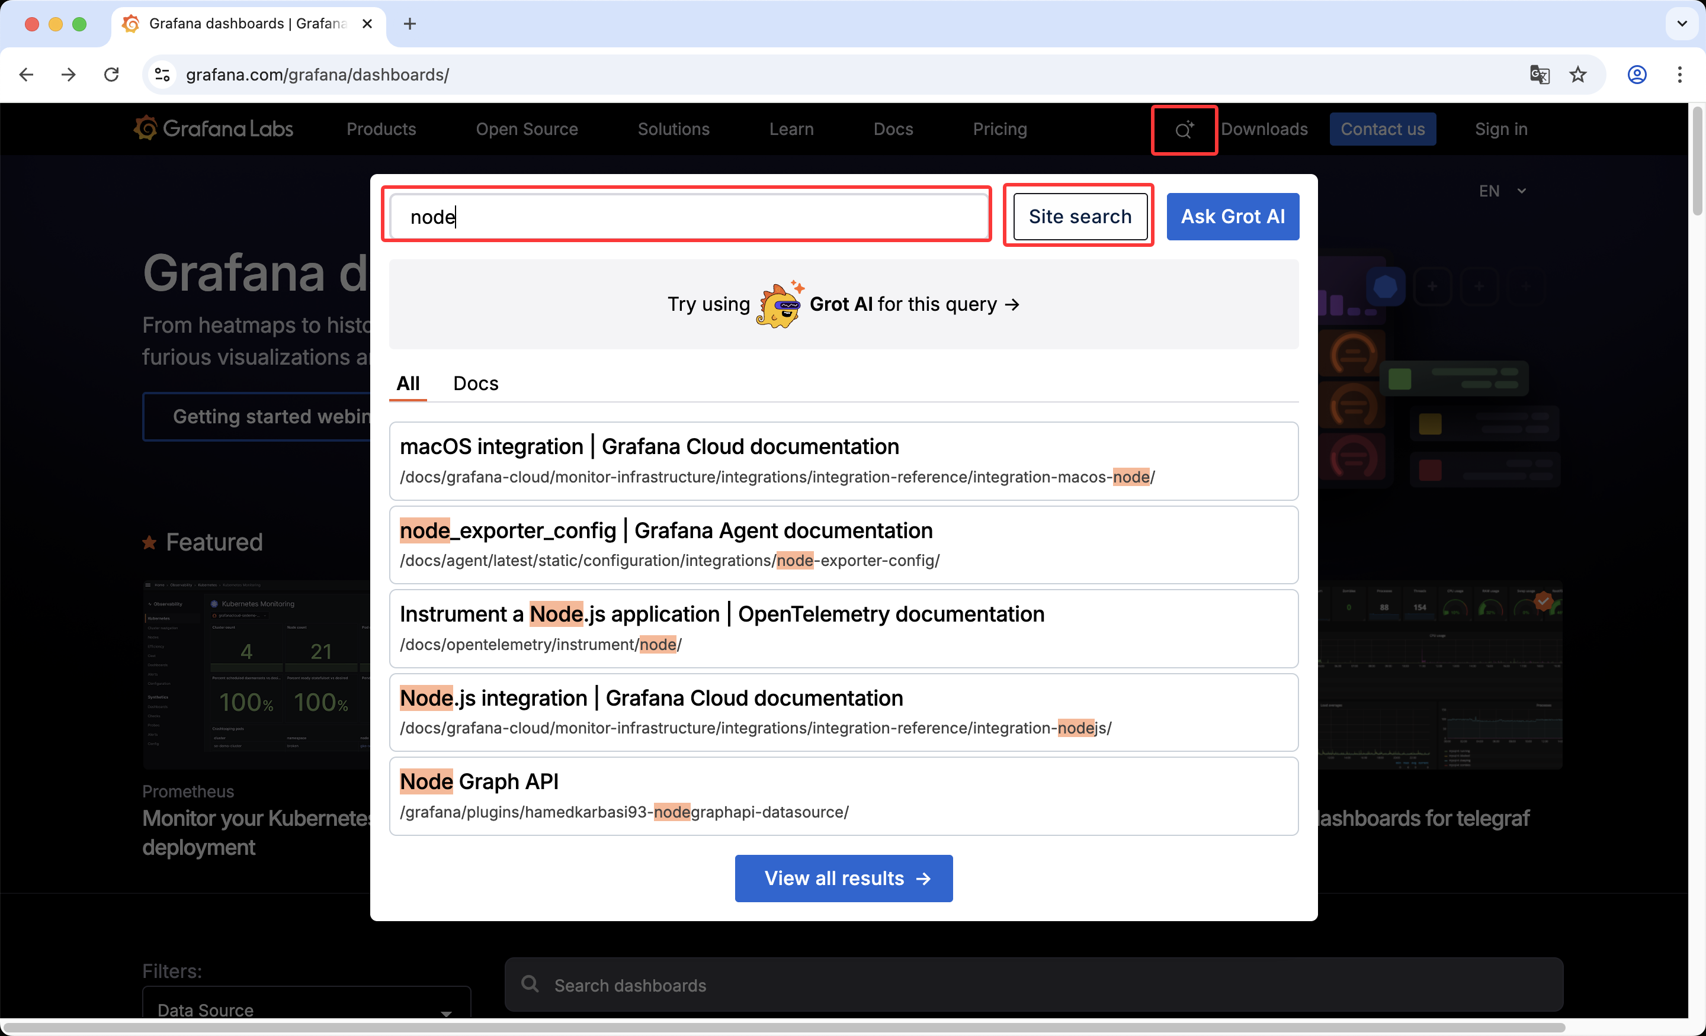
Task: Click the Sign in link
Action: coord(1501,130)
